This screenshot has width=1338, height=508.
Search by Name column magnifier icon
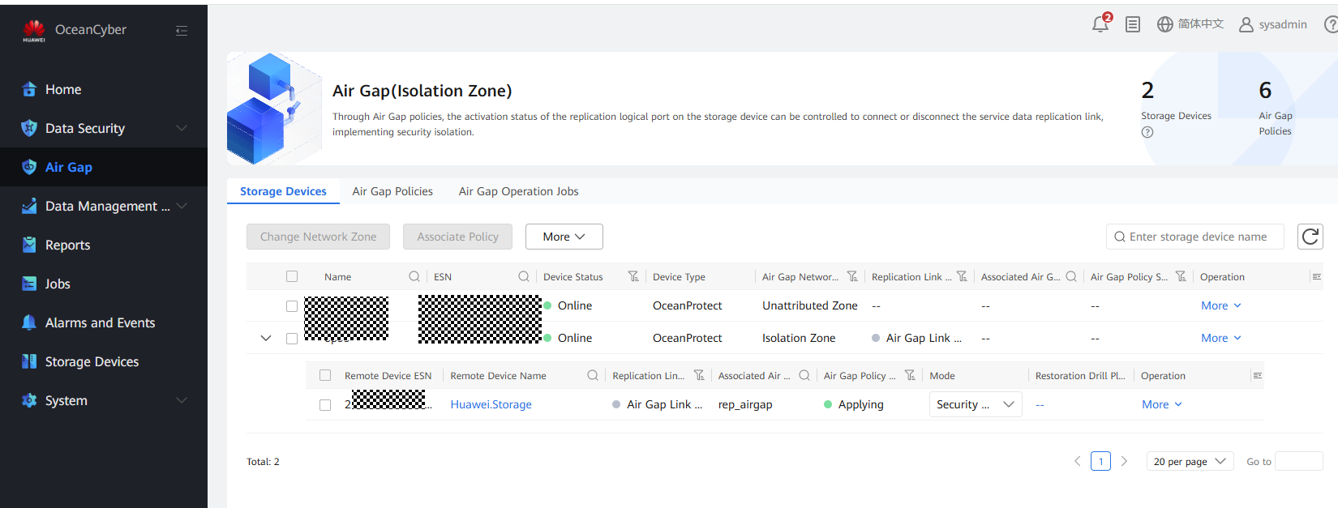414,276
